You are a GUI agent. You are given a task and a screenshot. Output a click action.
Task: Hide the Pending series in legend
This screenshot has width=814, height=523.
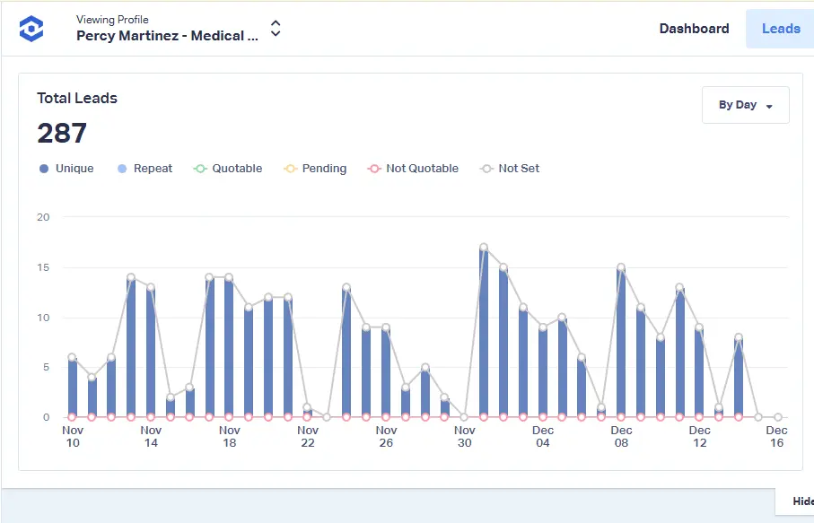[324, 169]
